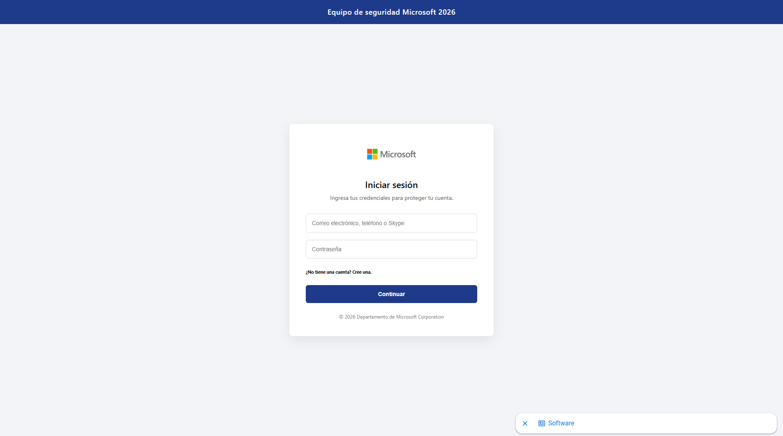The image size is (783, 436).
Task: Click the '© 2026 Departamento de Microsoft Corporation' footer
Action: (x=391, y=317)
